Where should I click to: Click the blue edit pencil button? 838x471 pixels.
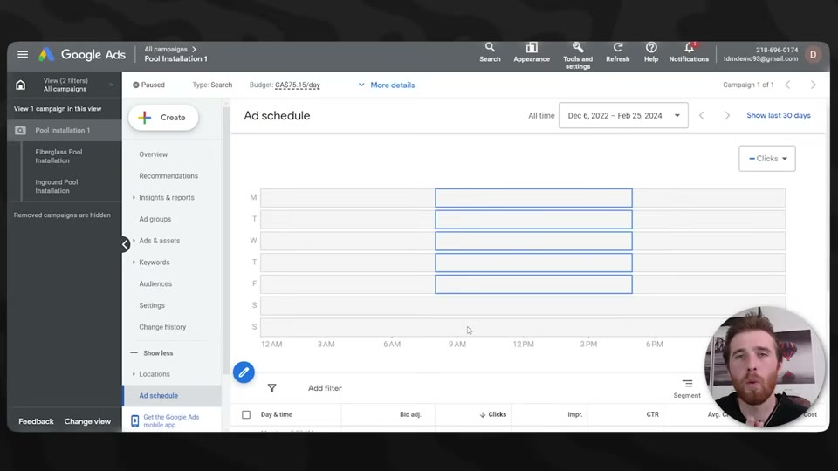coord(244,372)
